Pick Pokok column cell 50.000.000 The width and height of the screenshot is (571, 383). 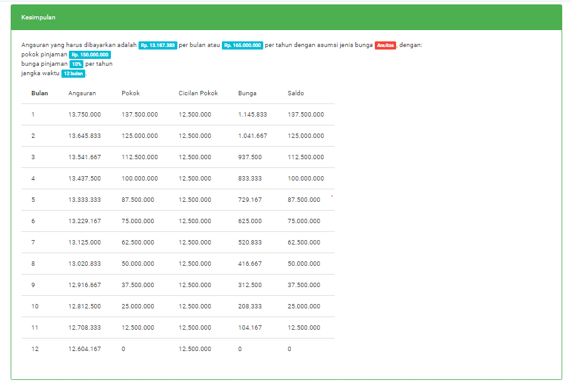138,263
